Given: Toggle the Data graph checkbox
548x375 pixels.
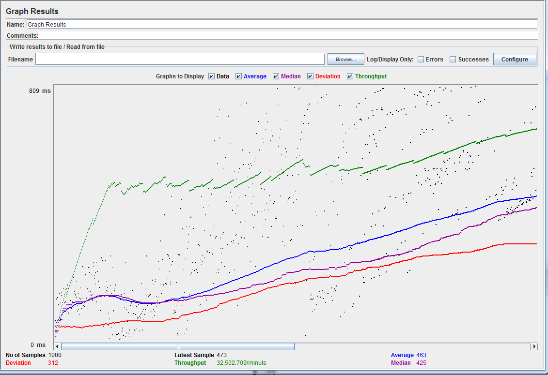Looking at the screenshot, I should click(x=211, y=76).
